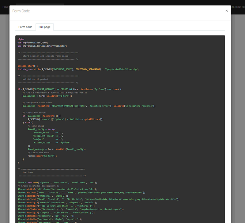
Task: Click the HOME link in the top navigation
Action: (x=6, y=7)
